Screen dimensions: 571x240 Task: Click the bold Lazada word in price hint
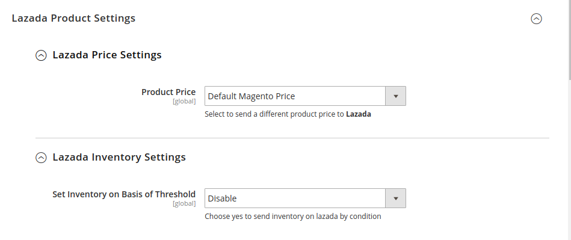(359, 114)
